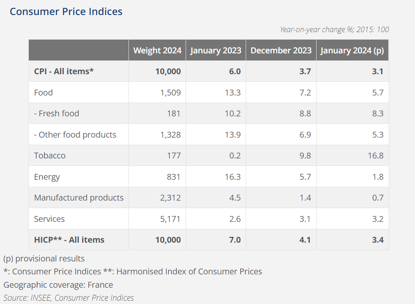The image size is (415, 304).
Task: Click the Services weight value 5,171
Action: point(171,219)
